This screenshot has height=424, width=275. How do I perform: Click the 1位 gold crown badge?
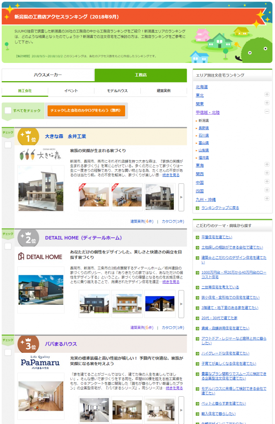(28, 136)
